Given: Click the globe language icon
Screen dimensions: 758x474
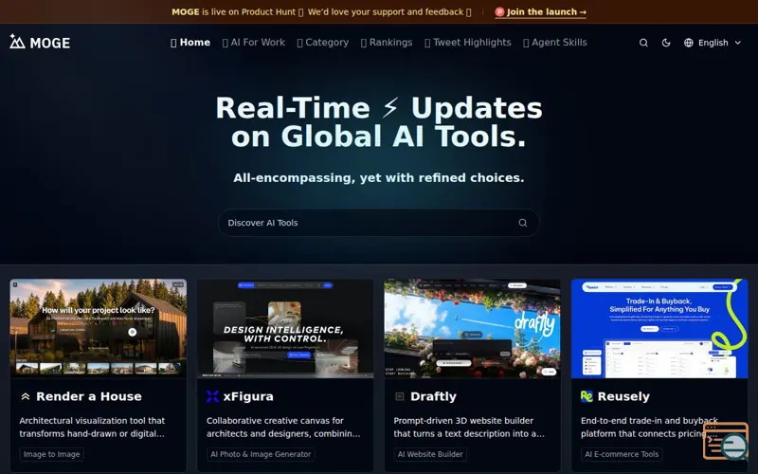Looking at the screenshot, I should pyautogui.click(x=689, y=43).
